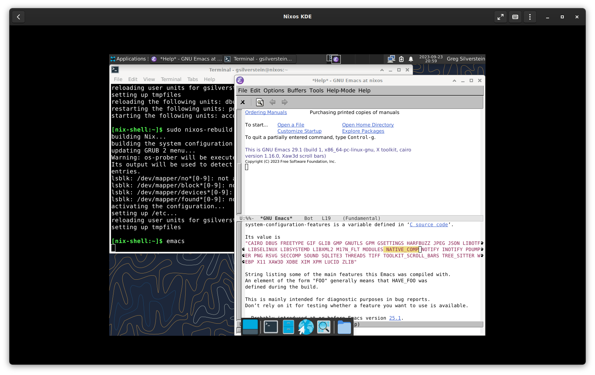Follow the Open Home Directory link
595x375 pixels.
[368, 125]
